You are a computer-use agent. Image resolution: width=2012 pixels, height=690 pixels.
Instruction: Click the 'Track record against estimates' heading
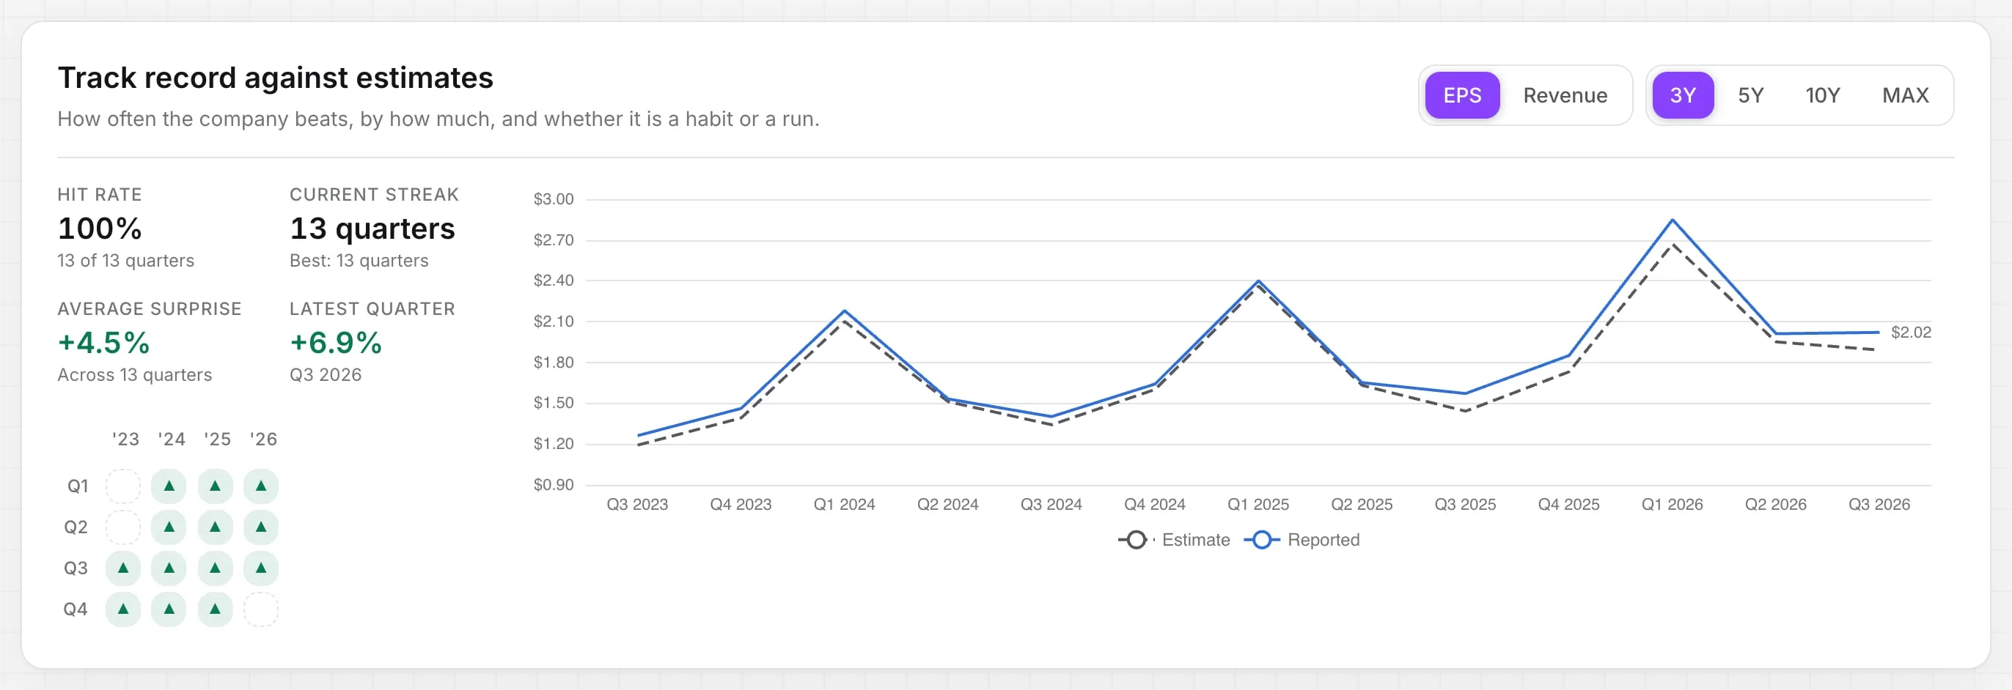pyautogui.click(x=275, y=77)
